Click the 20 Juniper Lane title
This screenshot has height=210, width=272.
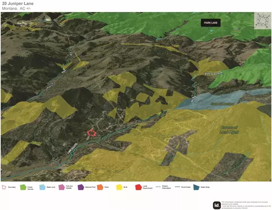[18, 3]
